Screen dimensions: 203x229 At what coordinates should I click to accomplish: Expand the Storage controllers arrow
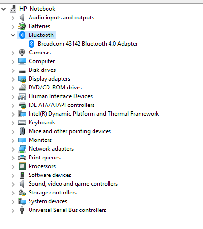[13, 193]
